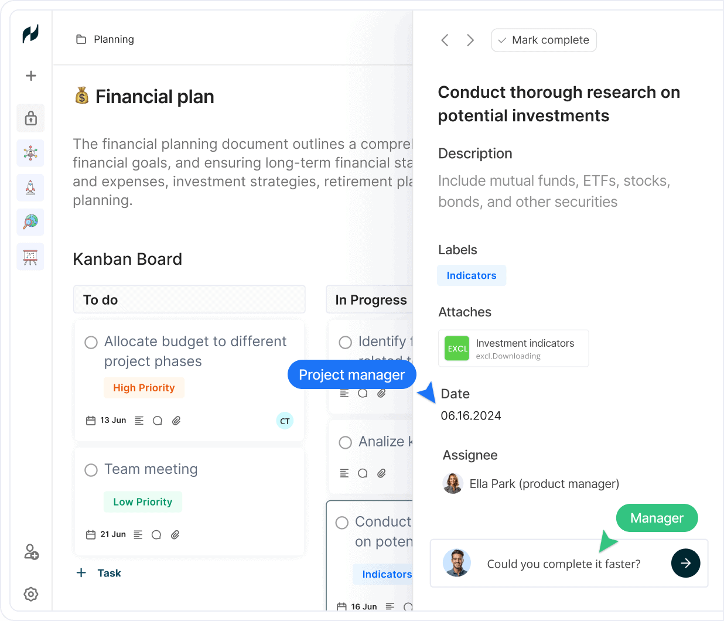The image size is (724, 621).
Task: Check off the Analize task circle
Action: coord(346,442)
